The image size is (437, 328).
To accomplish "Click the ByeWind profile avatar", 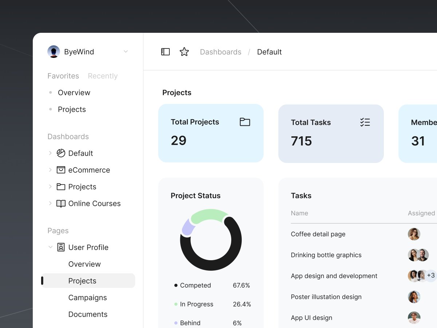I will pyautogui.click(x=54, y=52).
